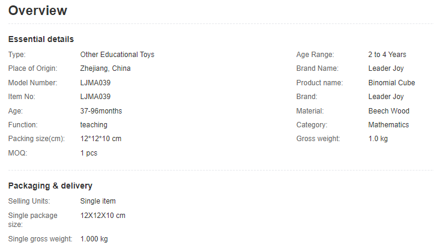Click the 1.0 kg gross weight value
The height and width of the screenshot is (248, 434).
(378, 139)
